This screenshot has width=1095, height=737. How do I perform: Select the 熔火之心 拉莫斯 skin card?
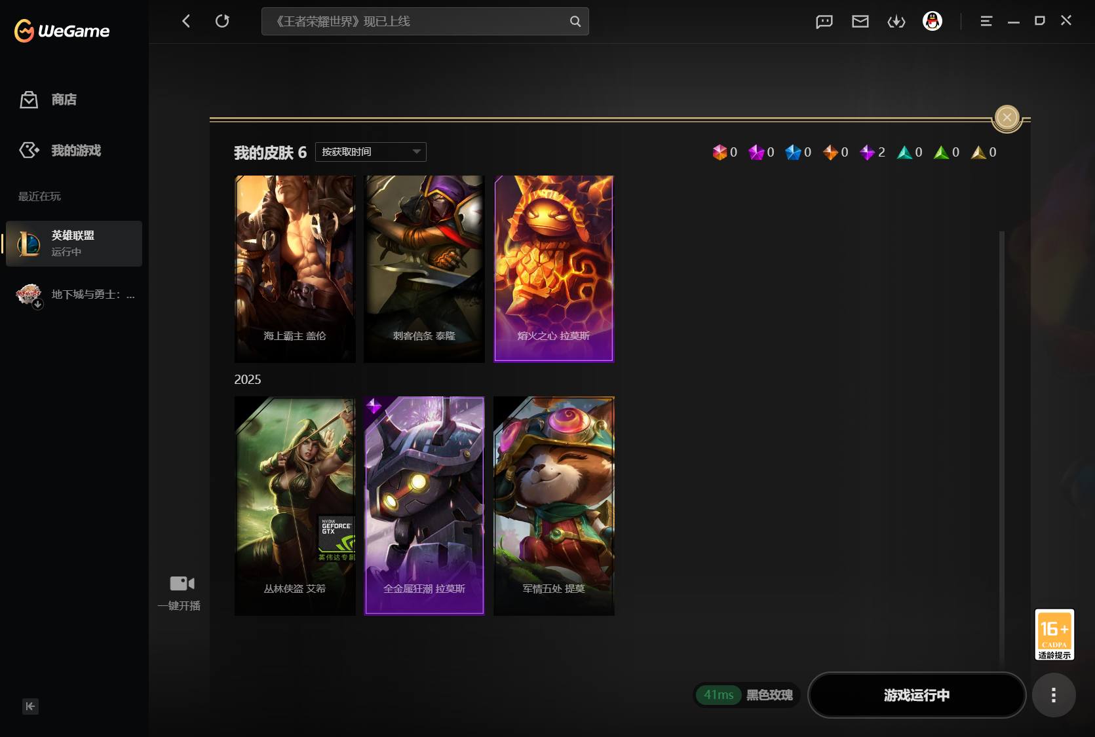point(554,269)
